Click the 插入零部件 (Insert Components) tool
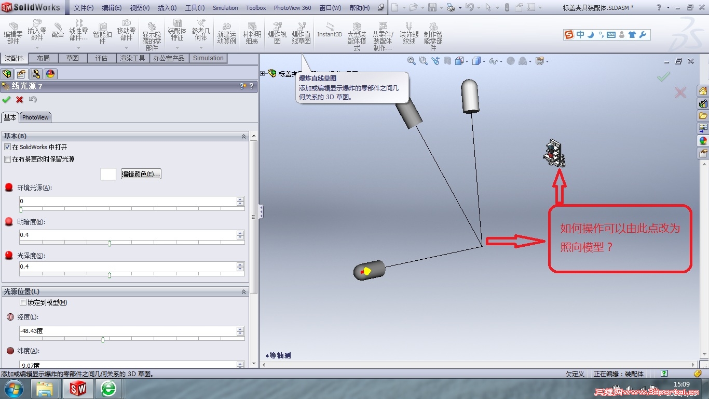This screenshot has height=399, width=709. click(37, 30)
